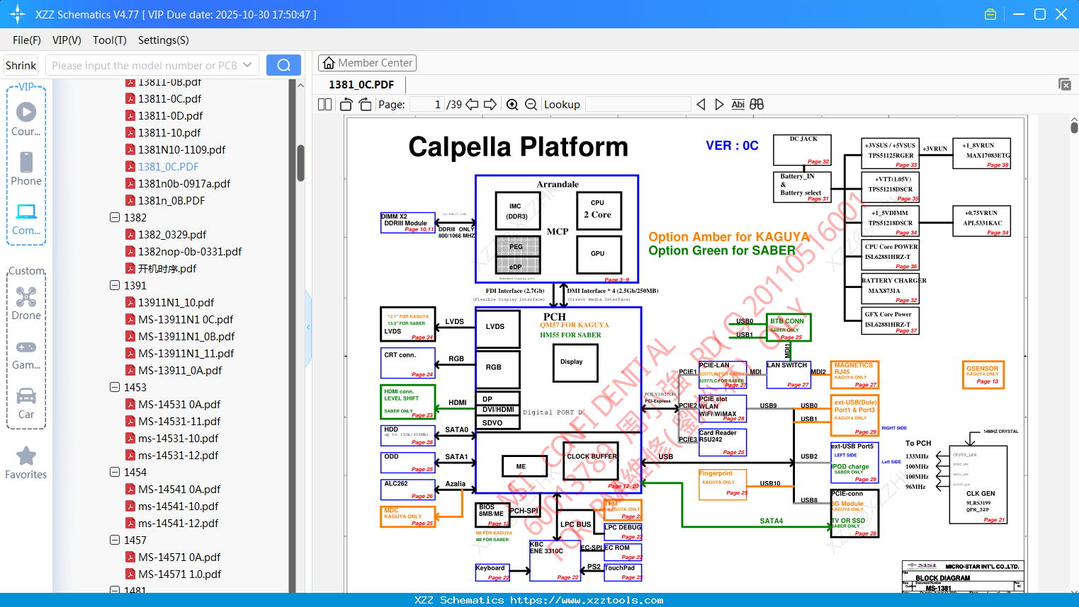Toggle the Abi match-case option
The image size is (1079, 607).
[x=738, y=105]
